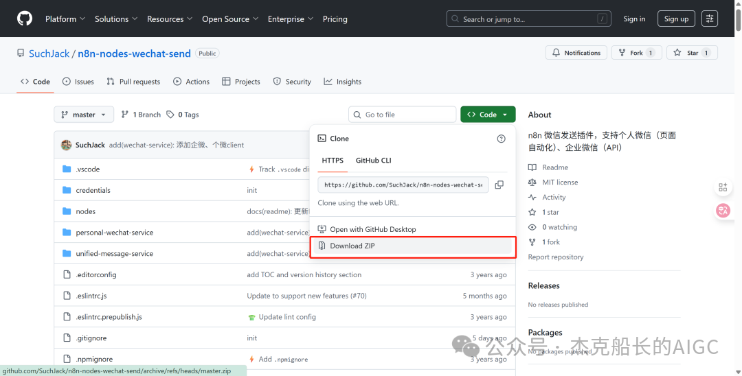The image size is (742, 376).
Task: Open the .npmignore file
Action: (94, 359)
